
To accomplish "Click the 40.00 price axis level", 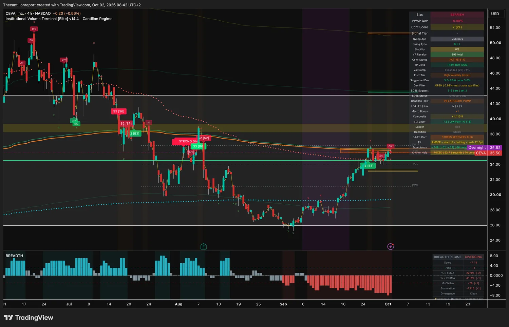I will tap(495, 119).
